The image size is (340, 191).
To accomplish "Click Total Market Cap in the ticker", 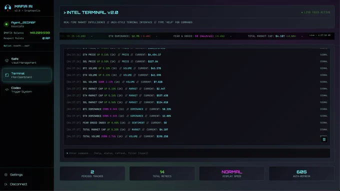I will [272, 36].
